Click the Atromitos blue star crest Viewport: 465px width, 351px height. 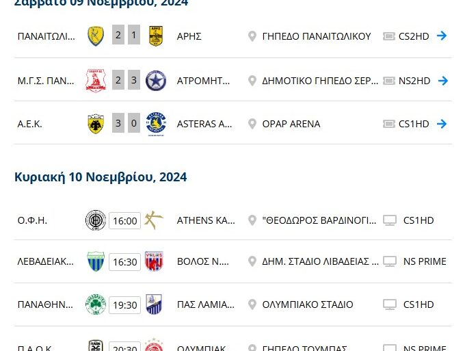156,80
